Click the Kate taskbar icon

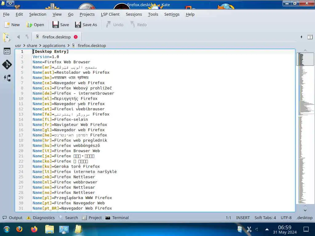click(x=78, y=229)
